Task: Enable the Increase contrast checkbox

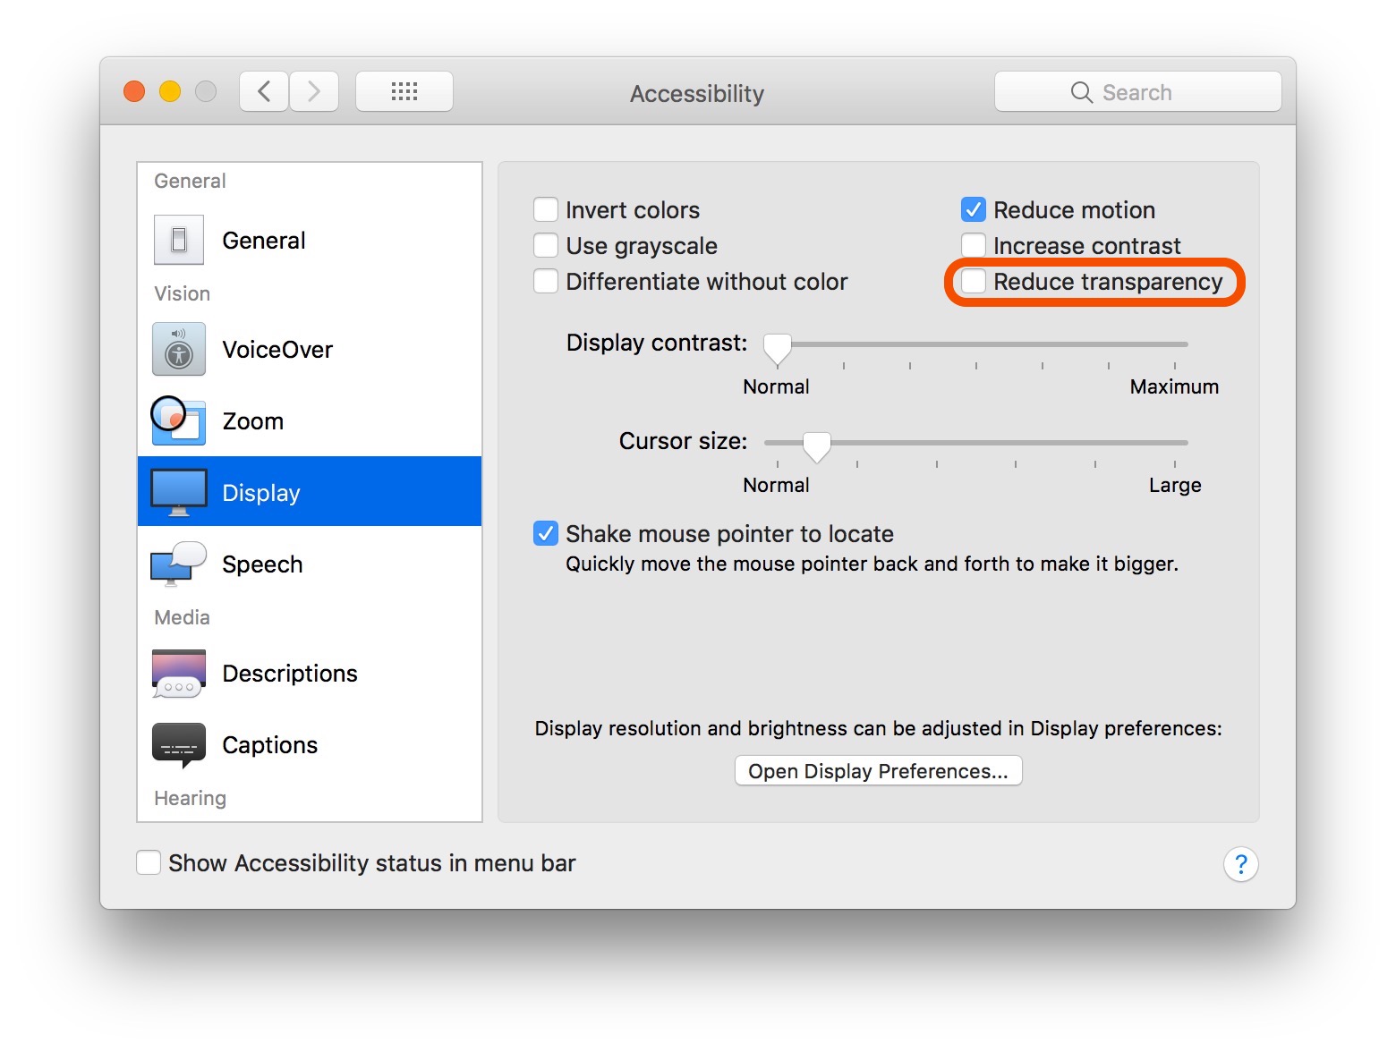Action: tap(974, 246)
